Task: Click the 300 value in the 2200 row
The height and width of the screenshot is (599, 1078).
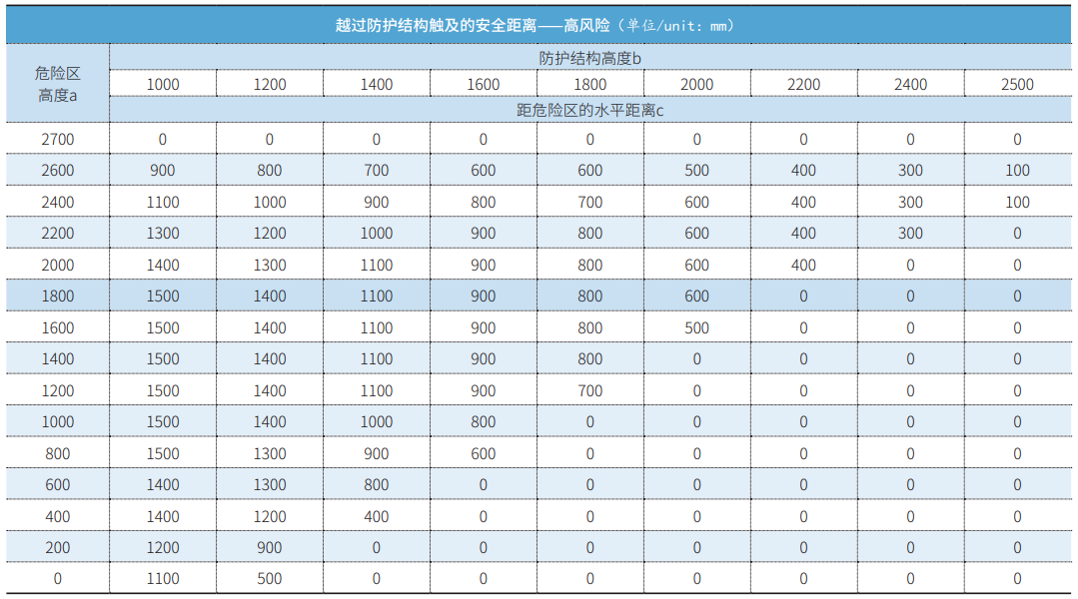Action: point(910,234)
